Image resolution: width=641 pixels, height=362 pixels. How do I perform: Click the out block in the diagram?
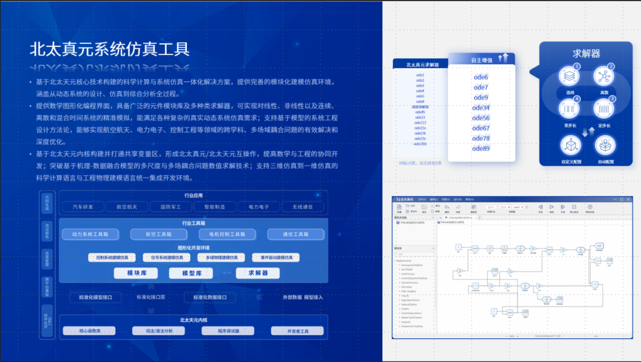coord(599,246)
